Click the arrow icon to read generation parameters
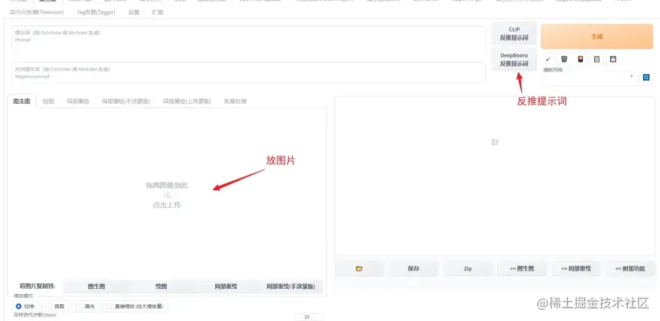This screenshot has width=660, height=321. [548, 59]
